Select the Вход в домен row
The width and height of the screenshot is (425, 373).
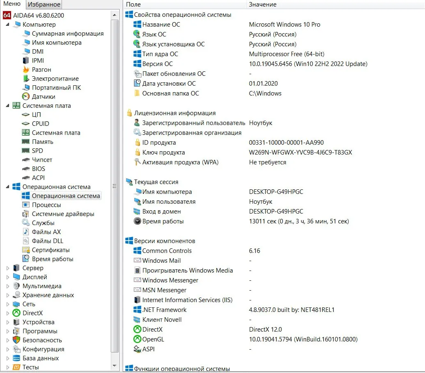pyautogui.click(x=274, y=211)
